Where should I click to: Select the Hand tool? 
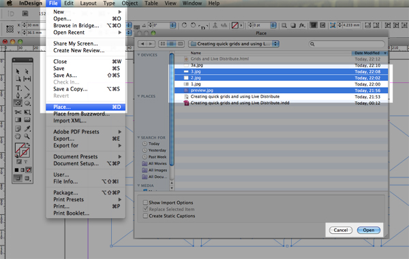(x=18, y=136)
